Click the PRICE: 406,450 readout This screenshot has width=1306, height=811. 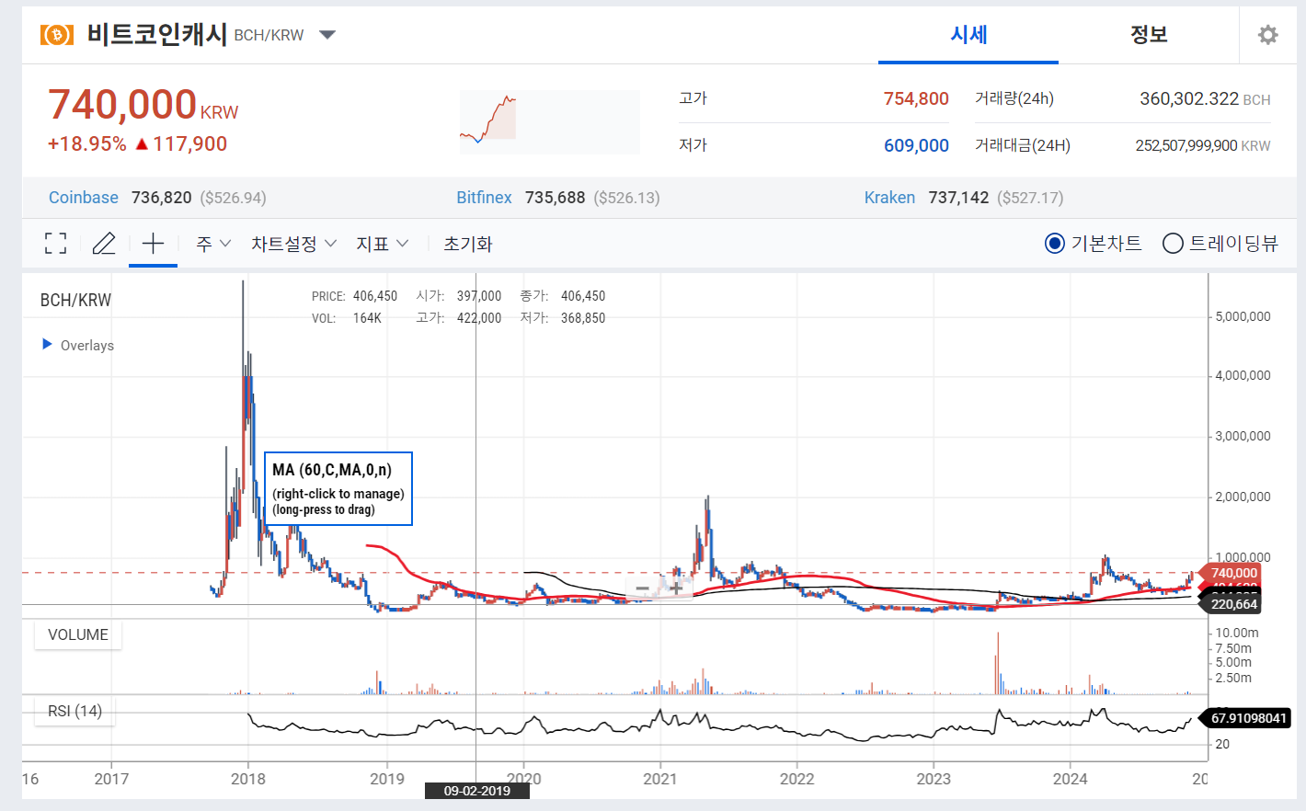click(354, 296)
